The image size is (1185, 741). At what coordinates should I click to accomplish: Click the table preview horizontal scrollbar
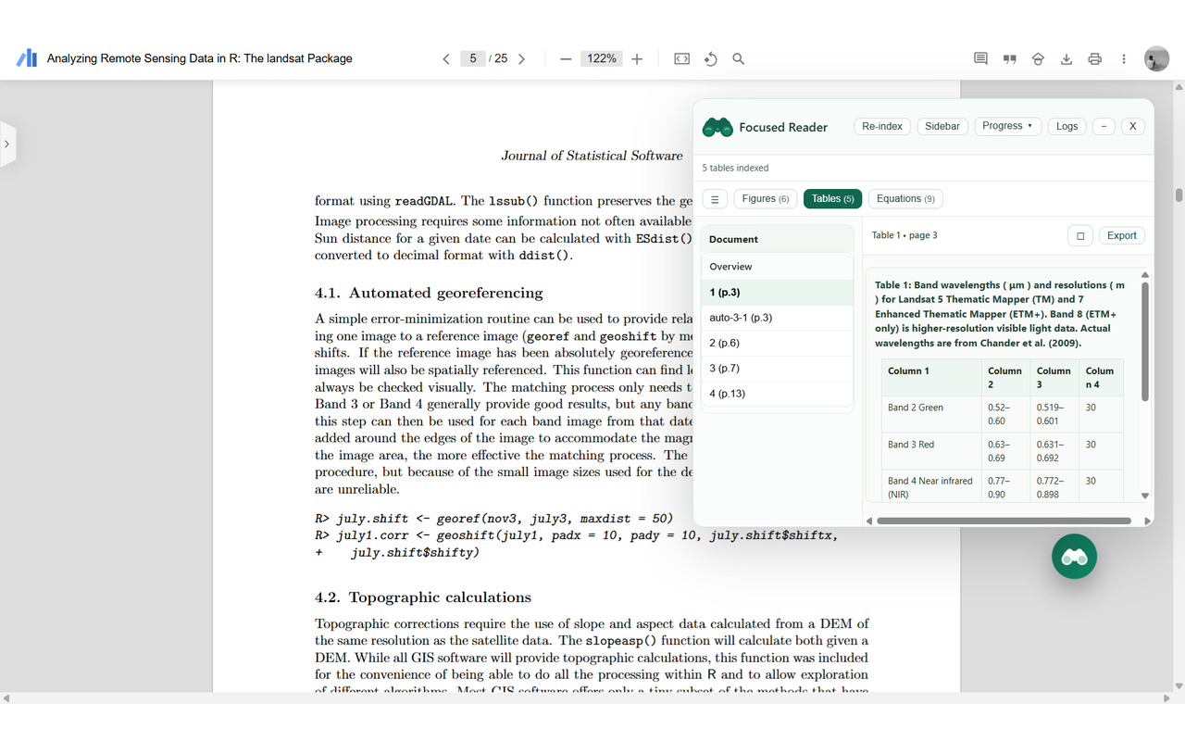coord(1004,521)
